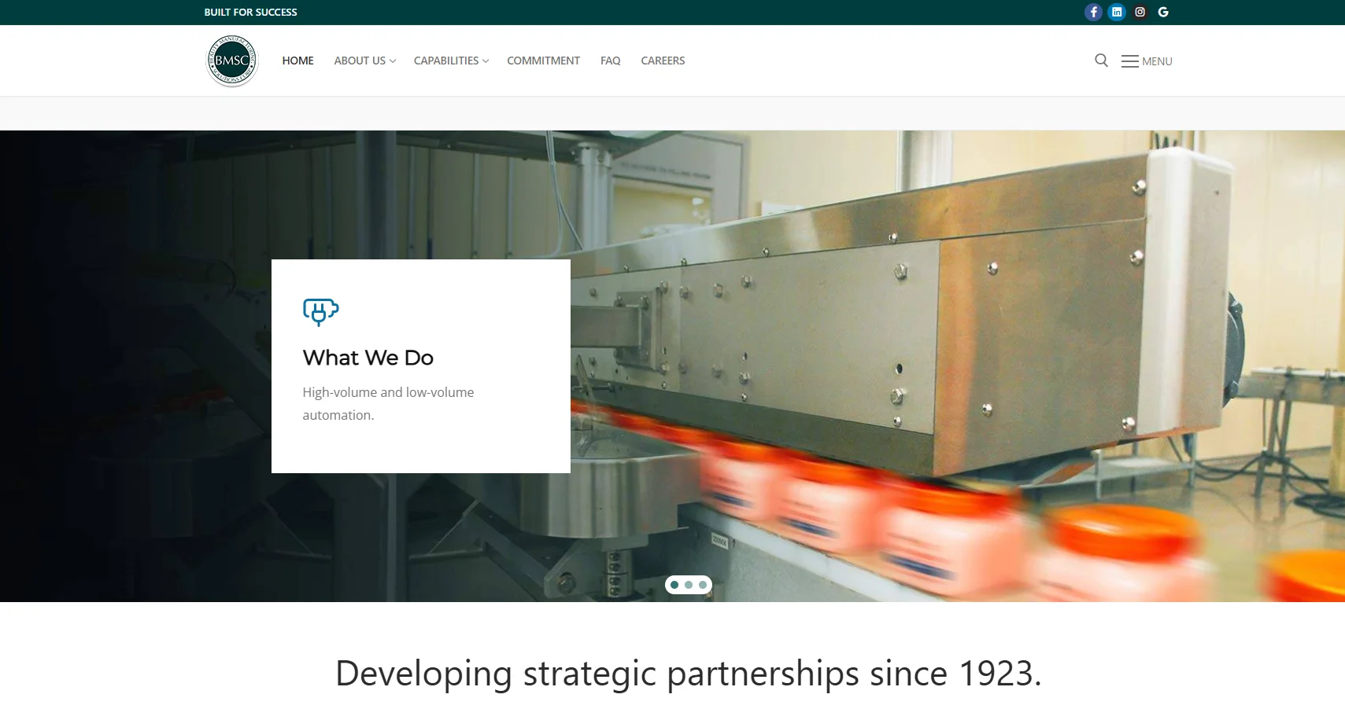Expand the About Us dropdown menu
The image size is (1345, 709).
point(365,61)
